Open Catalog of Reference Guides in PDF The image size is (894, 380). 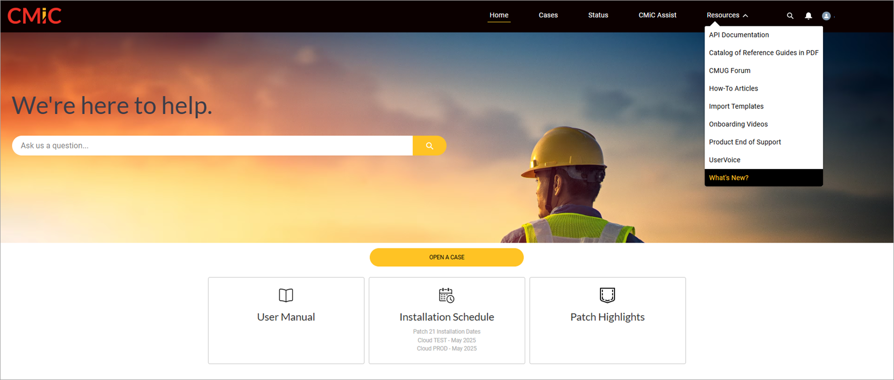point(764,53)
